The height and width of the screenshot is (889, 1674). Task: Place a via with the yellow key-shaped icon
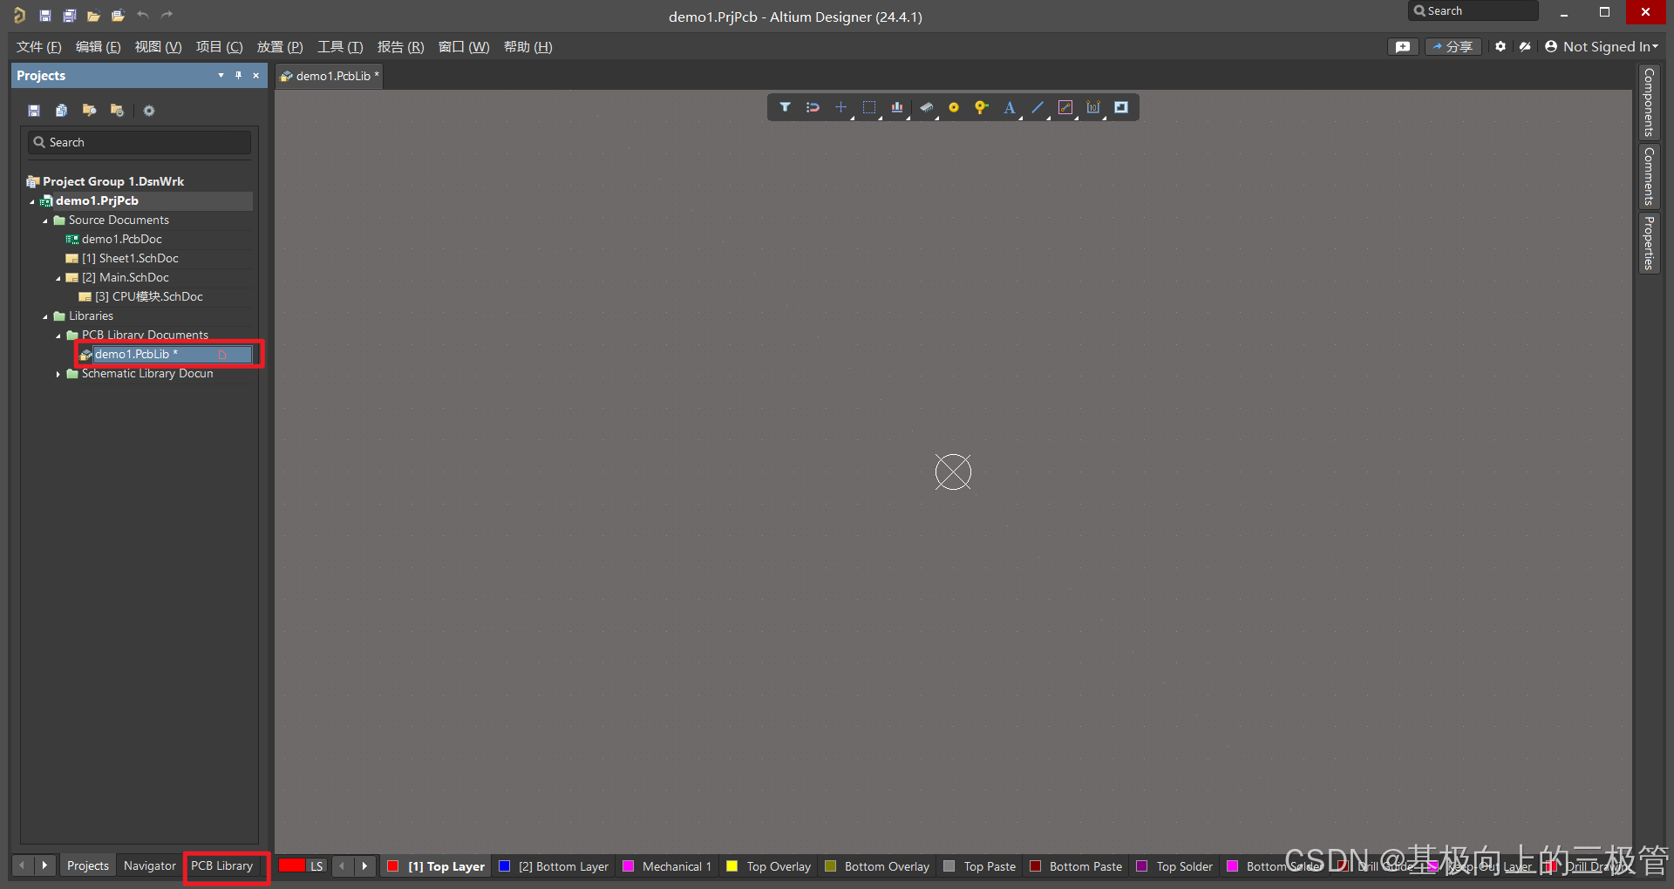(x=982, y=107)
